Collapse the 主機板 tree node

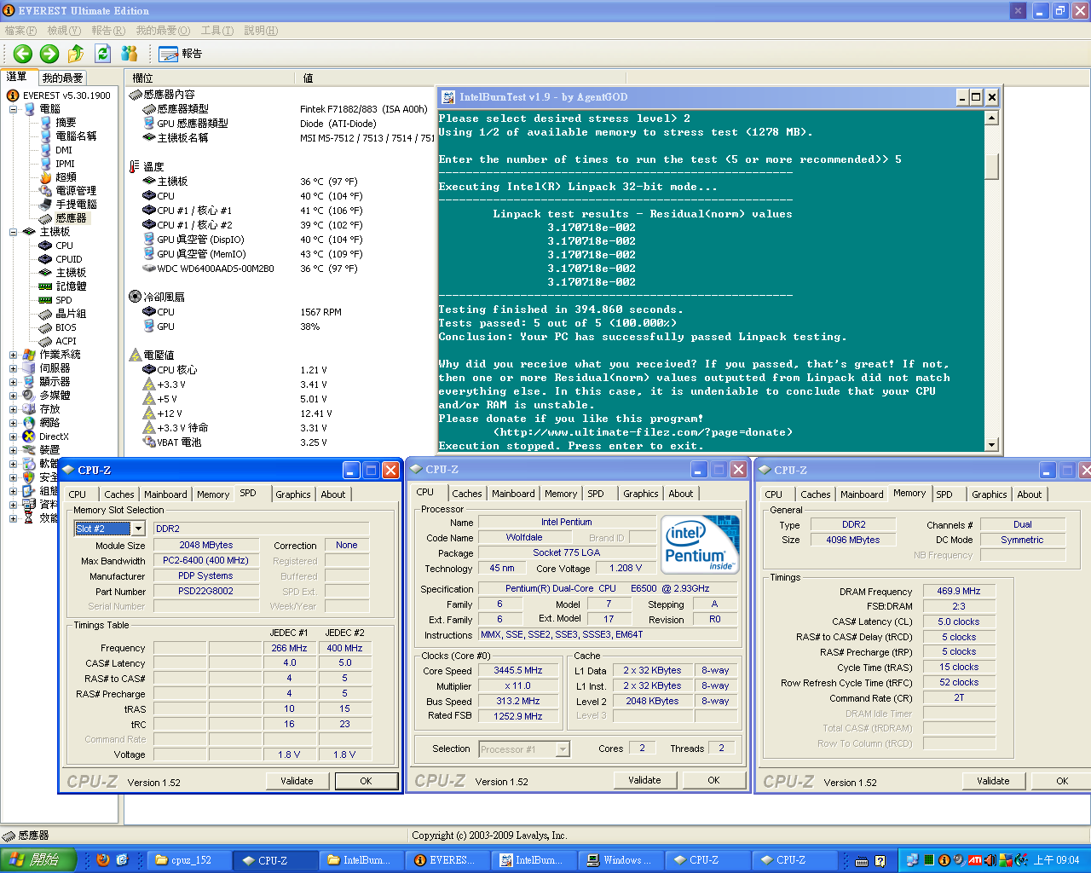(13, 232)
